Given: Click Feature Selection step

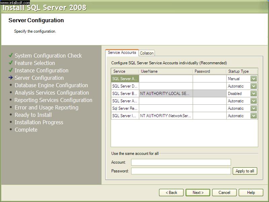Looking at the screenshot, I should click(35, 63).
